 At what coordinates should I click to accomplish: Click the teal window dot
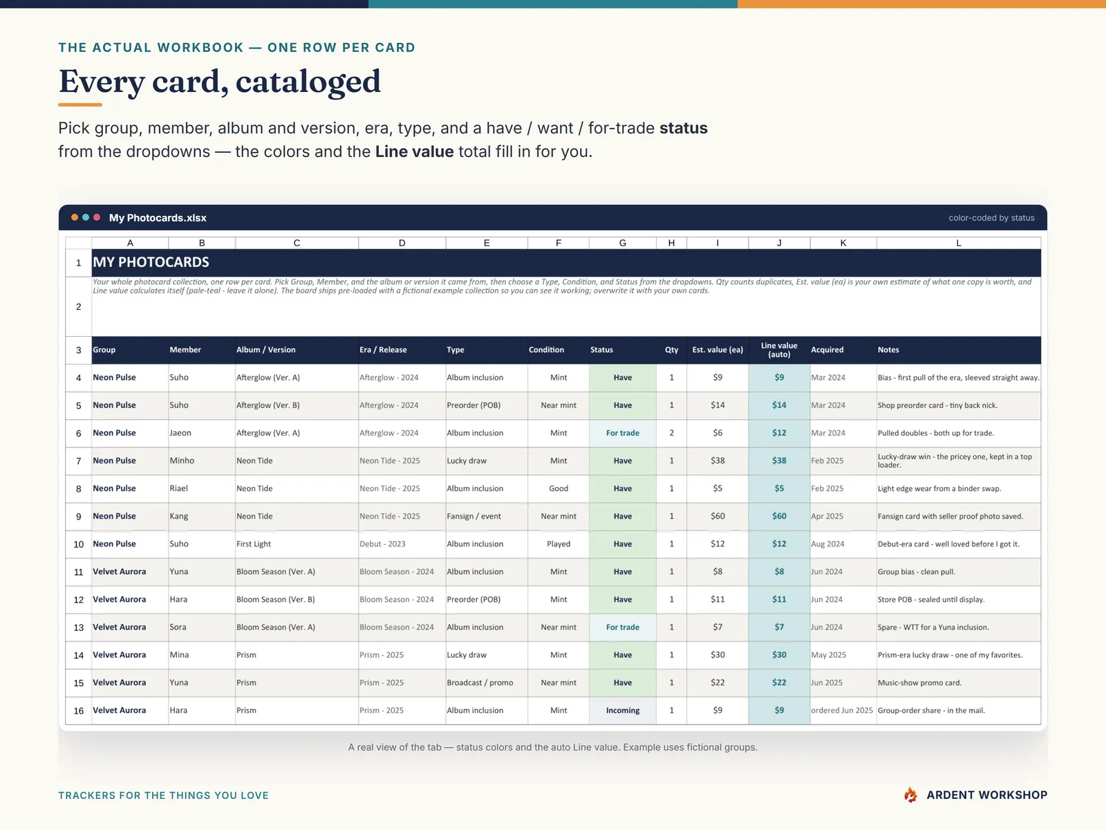point(86,217)
